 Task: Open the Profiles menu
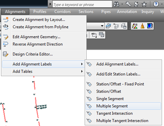pyautogui.click(x=40, y=12)
